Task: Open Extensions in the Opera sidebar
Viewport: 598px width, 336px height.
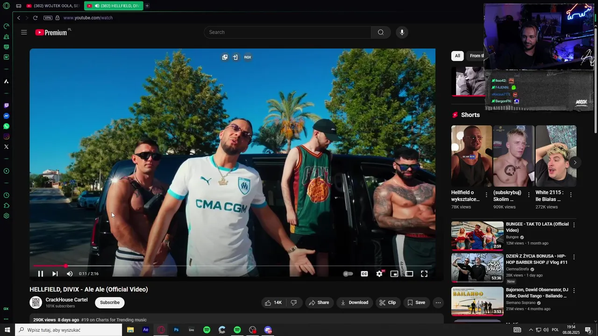Action: 6,206
